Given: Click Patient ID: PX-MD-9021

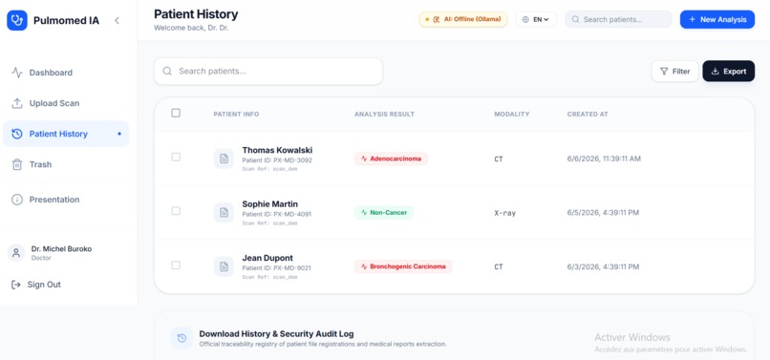Looking at the screenshot, I should [x=276, y=268].
